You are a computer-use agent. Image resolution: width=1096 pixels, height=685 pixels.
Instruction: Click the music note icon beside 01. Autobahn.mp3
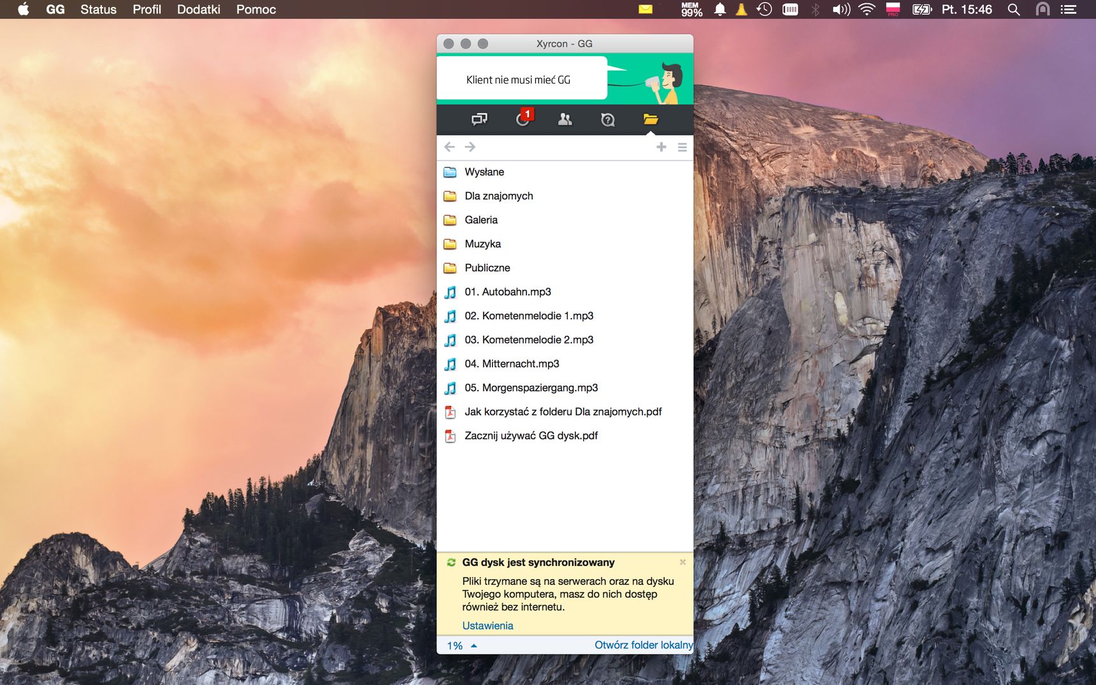(450, 292)
